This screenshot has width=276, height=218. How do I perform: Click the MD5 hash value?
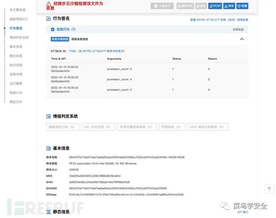[95, 176]
